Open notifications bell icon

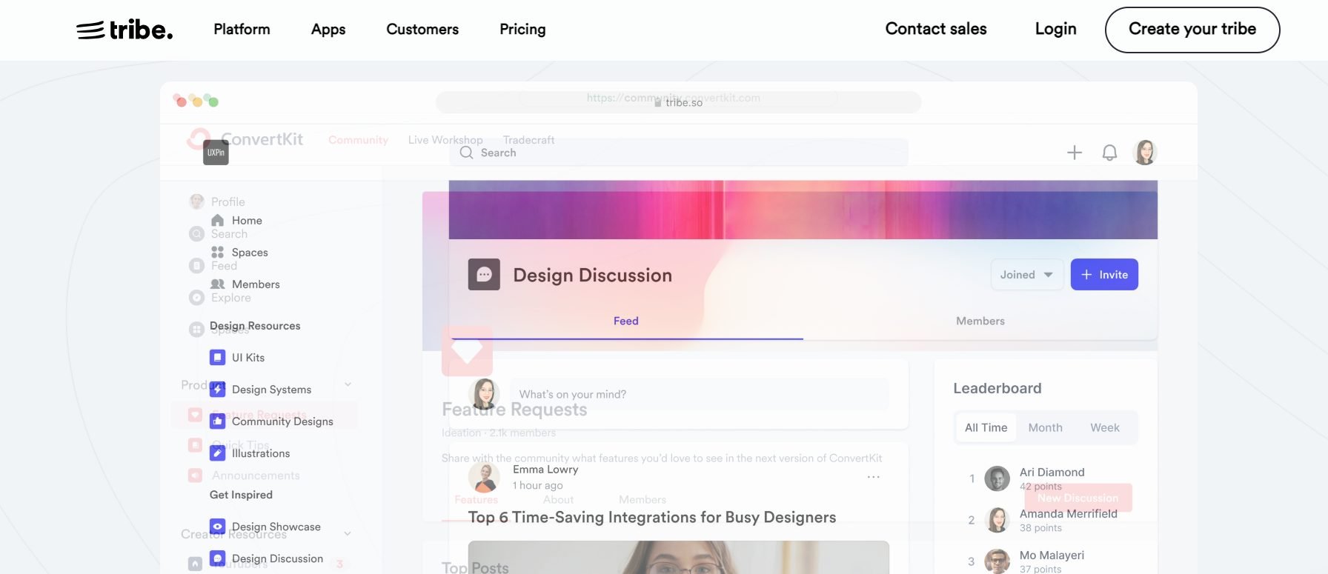pos(1109,153)
